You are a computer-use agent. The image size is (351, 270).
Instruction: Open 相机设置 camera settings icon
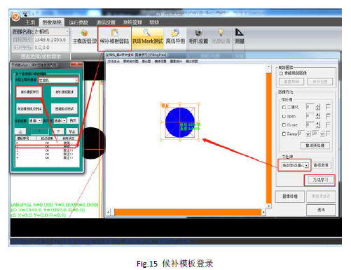point(198,32)
